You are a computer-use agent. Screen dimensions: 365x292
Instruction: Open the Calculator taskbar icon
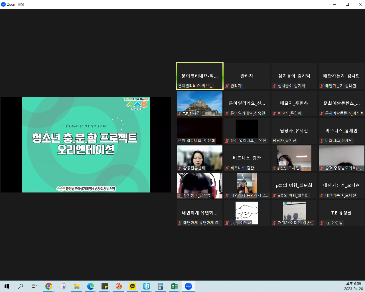coord(160,286)
